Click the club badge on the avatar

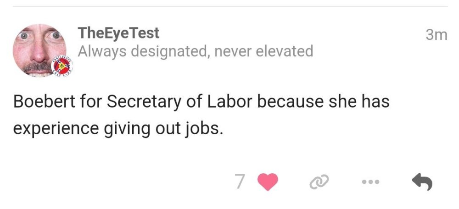[61, 68]
